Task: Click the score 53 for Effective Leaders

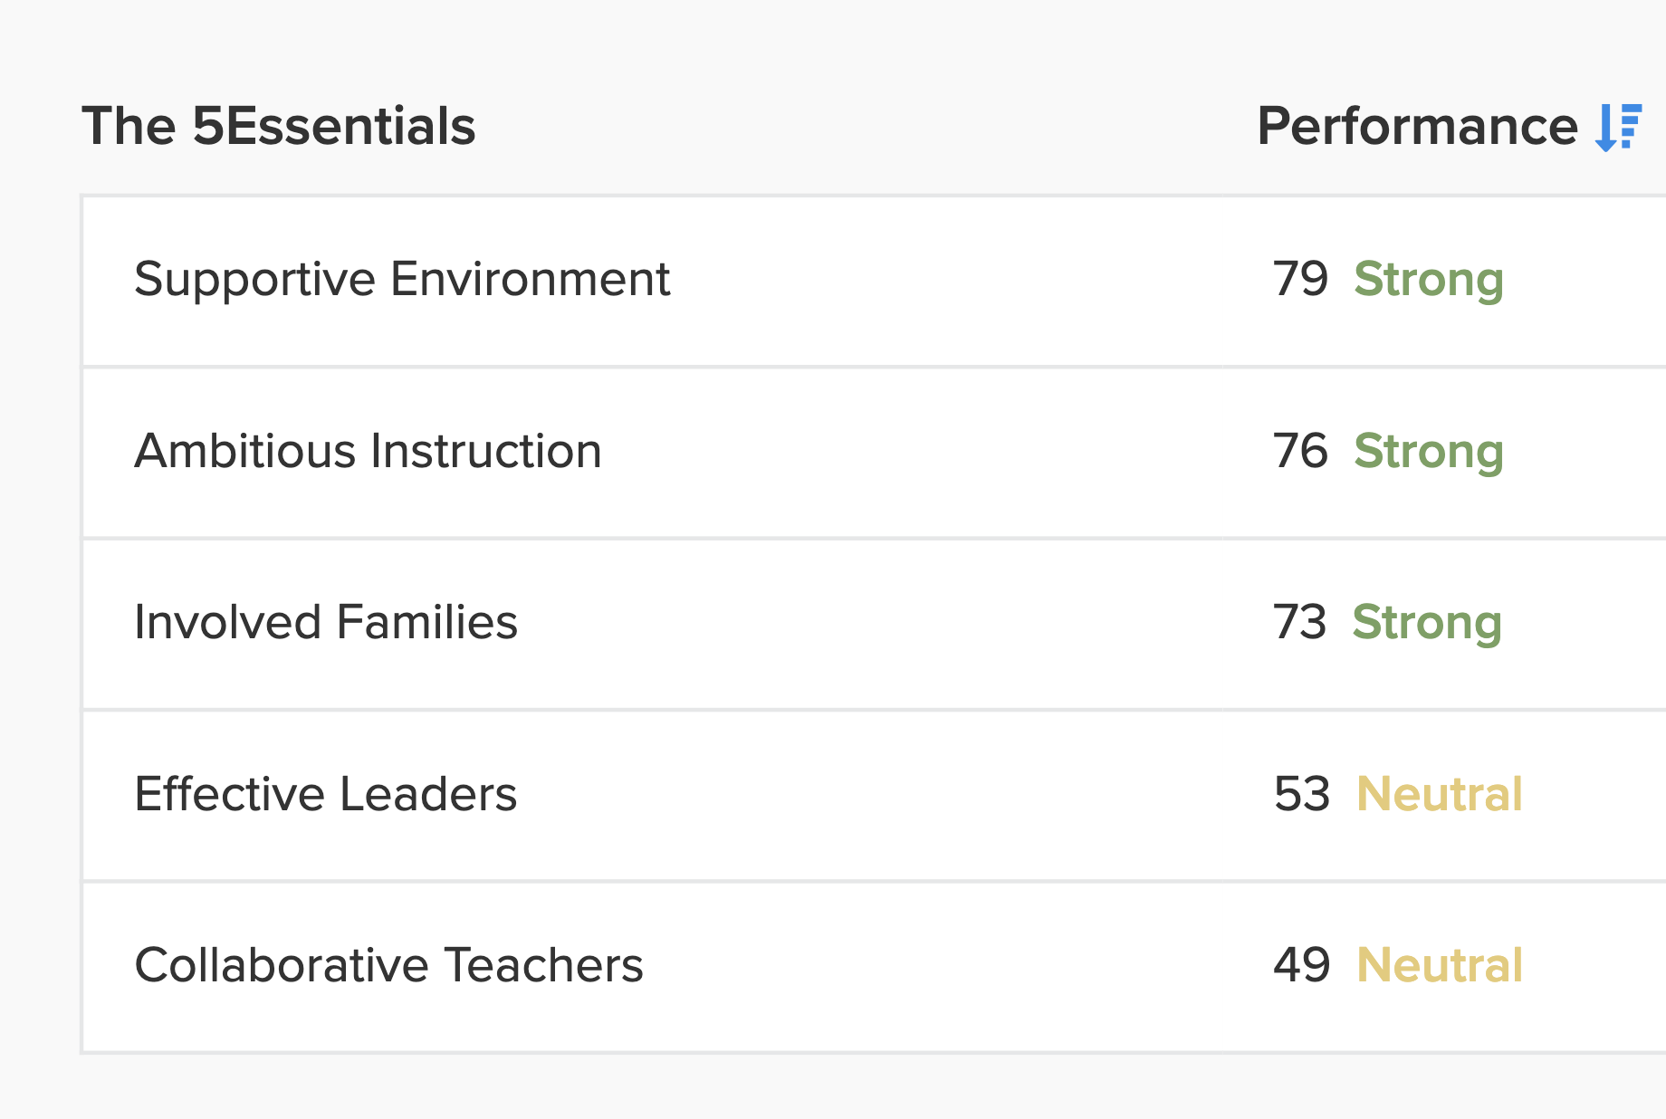Action: (1302, 794)
